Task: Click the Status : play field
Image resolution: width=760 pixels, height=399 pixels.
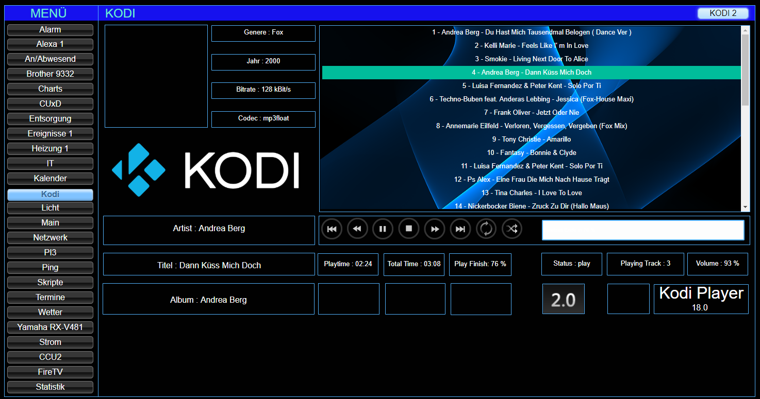Action: 572,264
